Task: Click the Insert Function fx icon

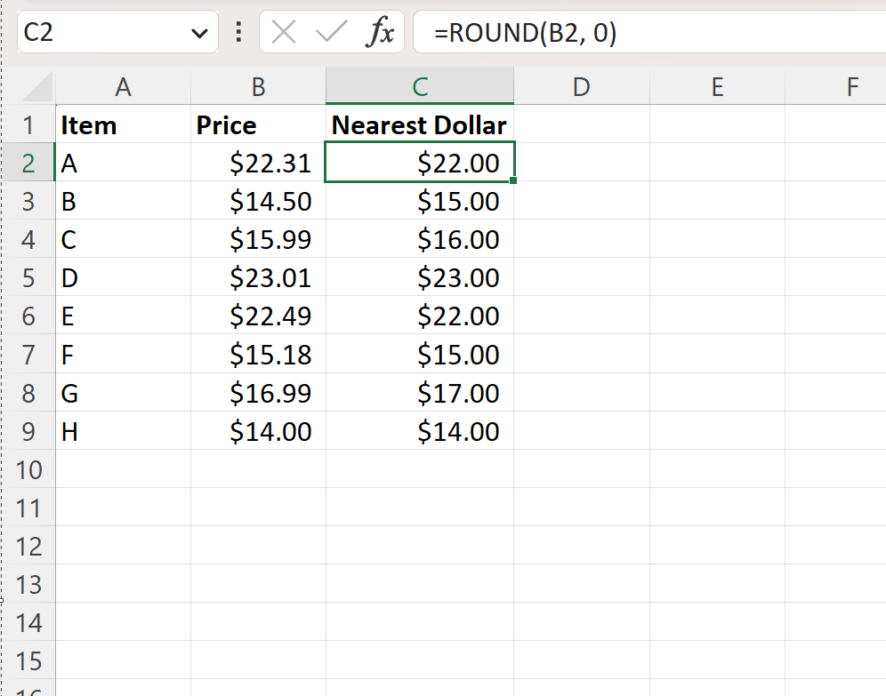Action: pyautogui.click(x=381, y=32)
